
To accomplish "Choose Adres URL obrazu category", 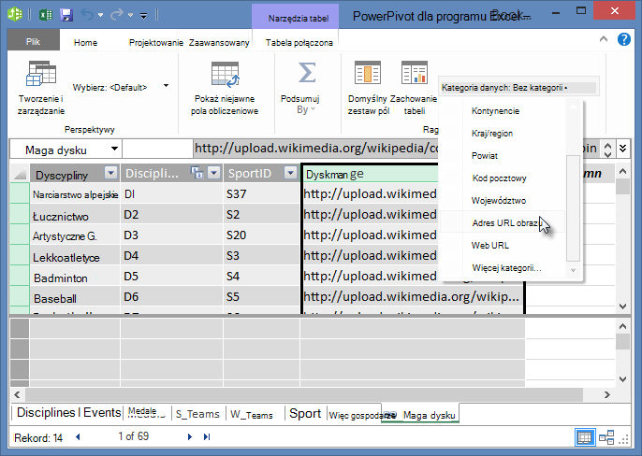I will click(502, 223).
